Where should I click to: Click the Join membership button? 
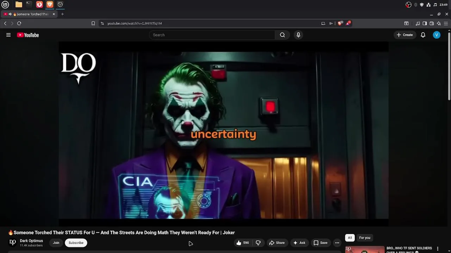[x=56, y=243]
